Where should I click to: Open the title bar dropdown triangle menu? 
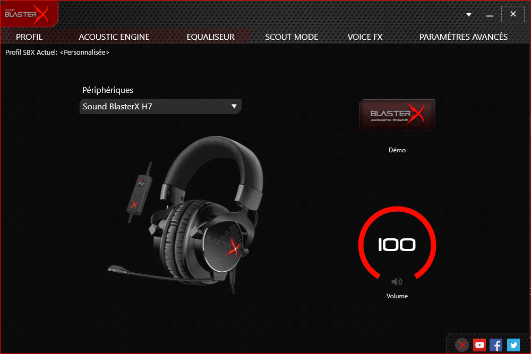coord(469,14)
